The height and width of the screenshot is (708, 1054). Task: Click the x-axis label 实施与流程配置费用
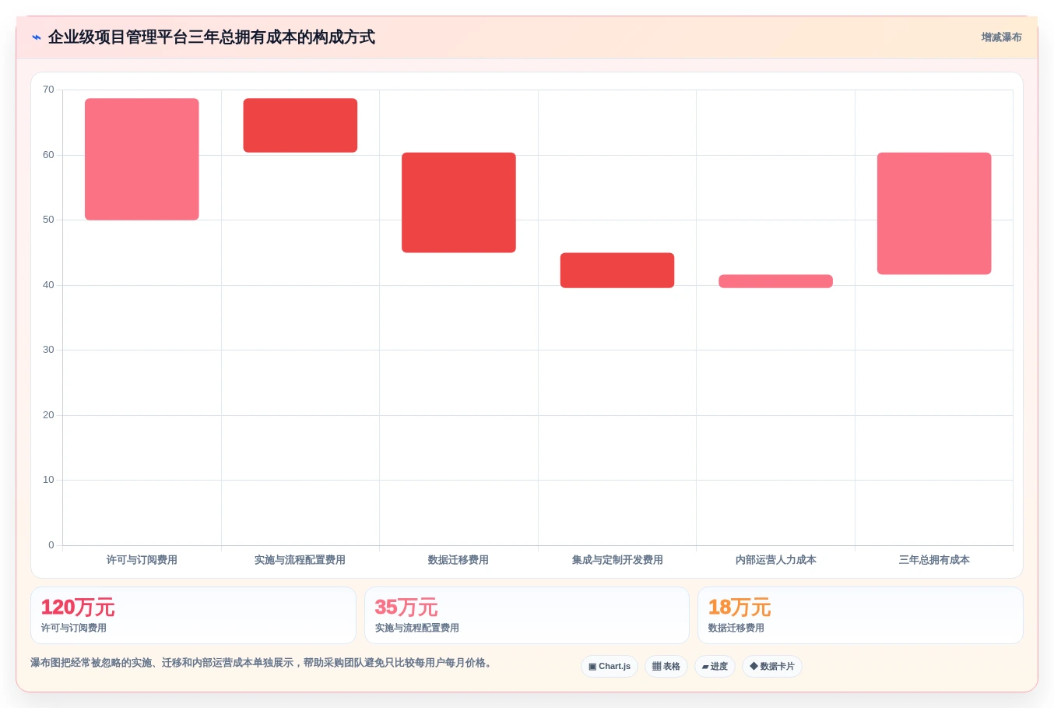pos(300,560)
